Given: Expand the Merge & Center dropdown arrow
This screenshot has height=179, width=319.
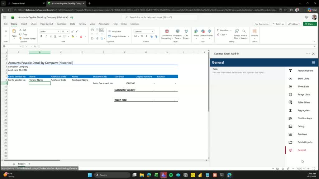Looking at the screenshot, I should point(128,37).
